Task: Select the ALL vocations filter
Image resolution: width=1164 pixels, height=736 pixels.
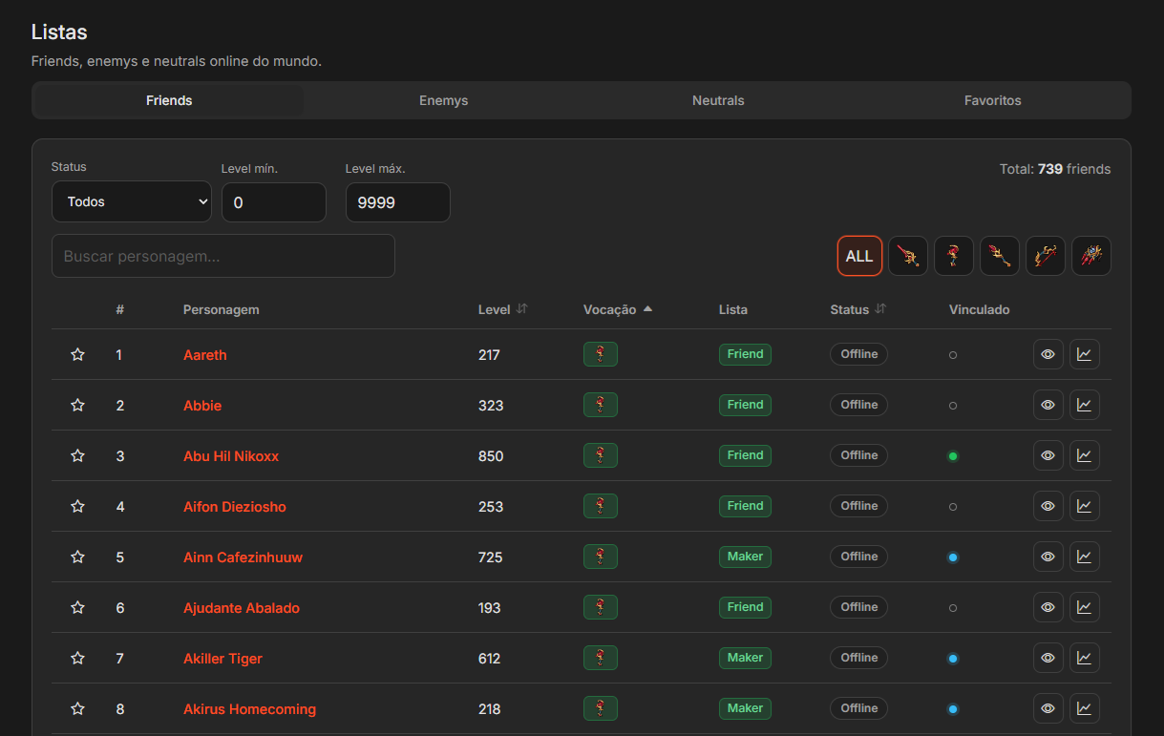Action: [859, 256]
